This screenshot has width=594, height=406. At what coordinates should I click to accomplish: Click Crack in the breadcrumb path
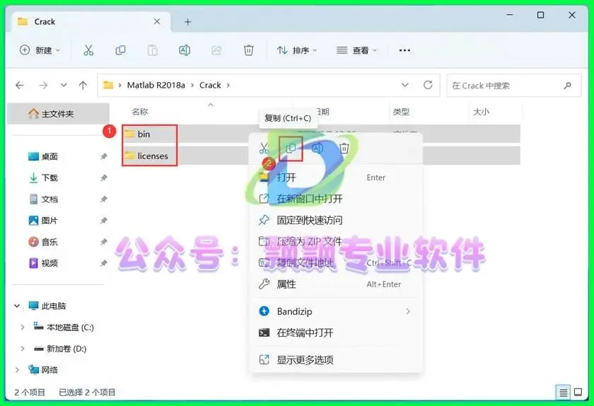coord(210,86)
